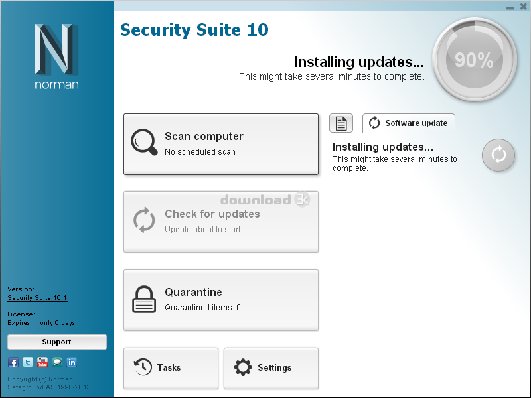This screenshot has width=531, height=398.
Task: Open the YouTube social icon
Action: point(42,362)
